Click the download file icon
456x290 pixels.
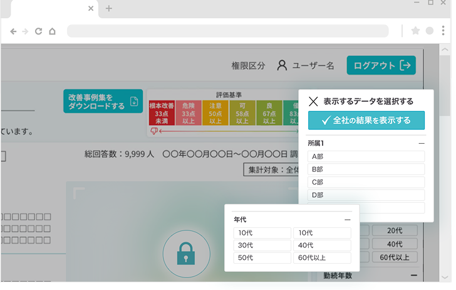134,102
